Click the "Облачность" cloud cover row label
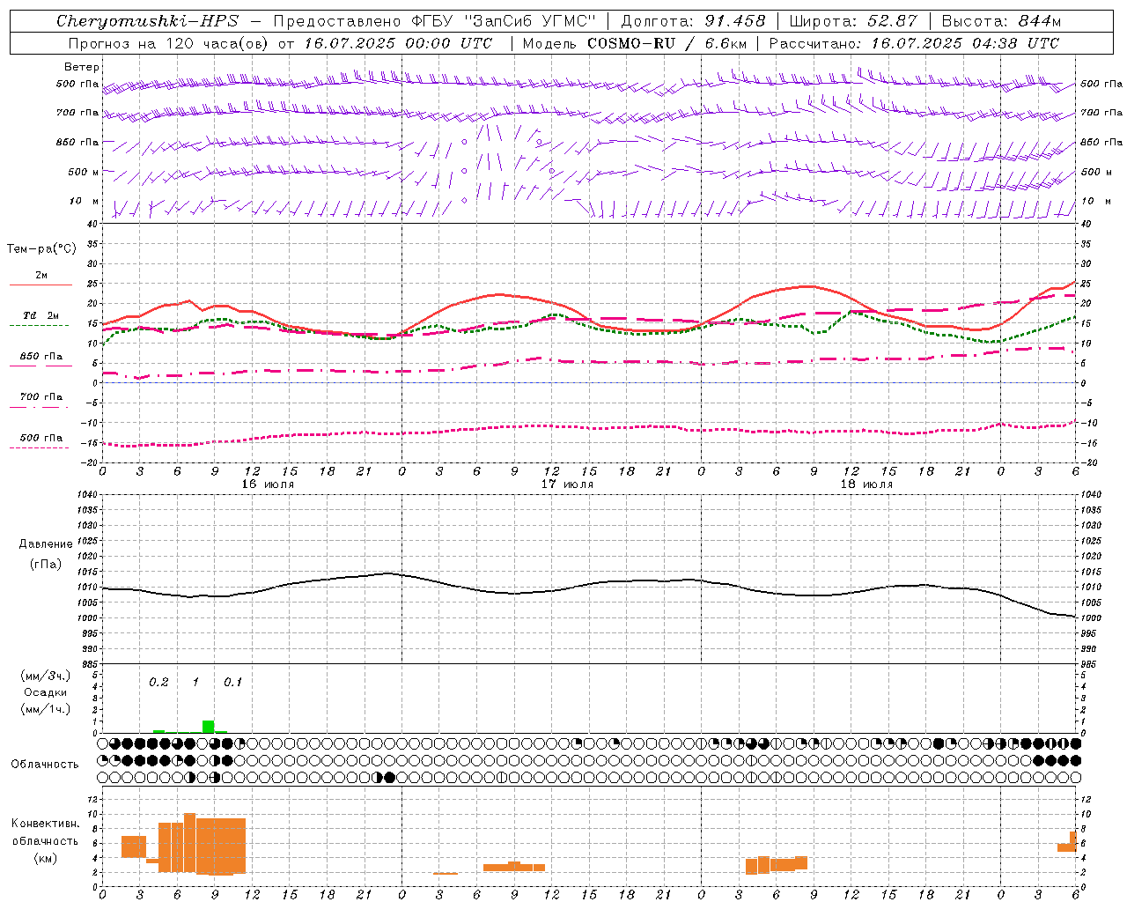The height and width of the screenshot is (902, 1127). 45,764
